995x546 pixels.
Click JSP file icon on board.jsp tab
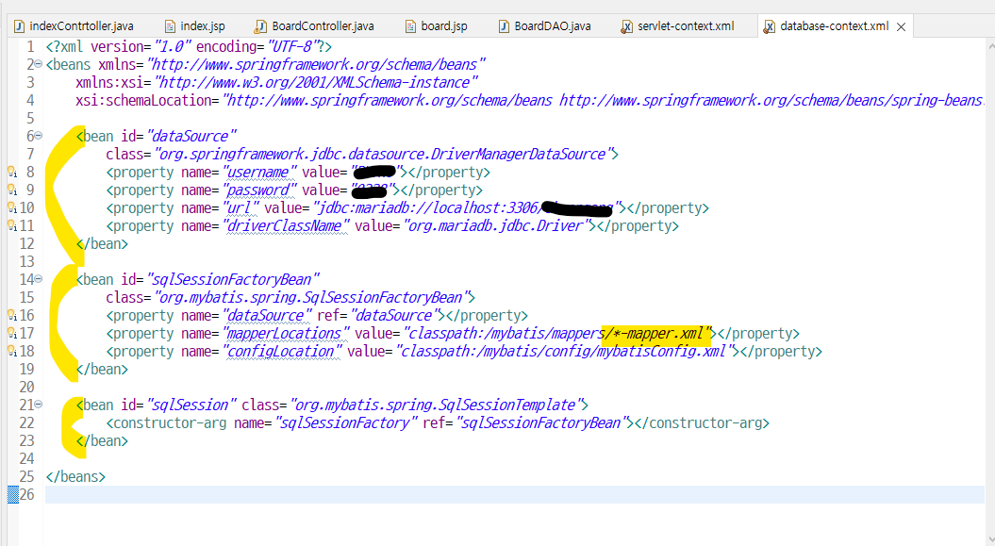click(x=410, y=26)
